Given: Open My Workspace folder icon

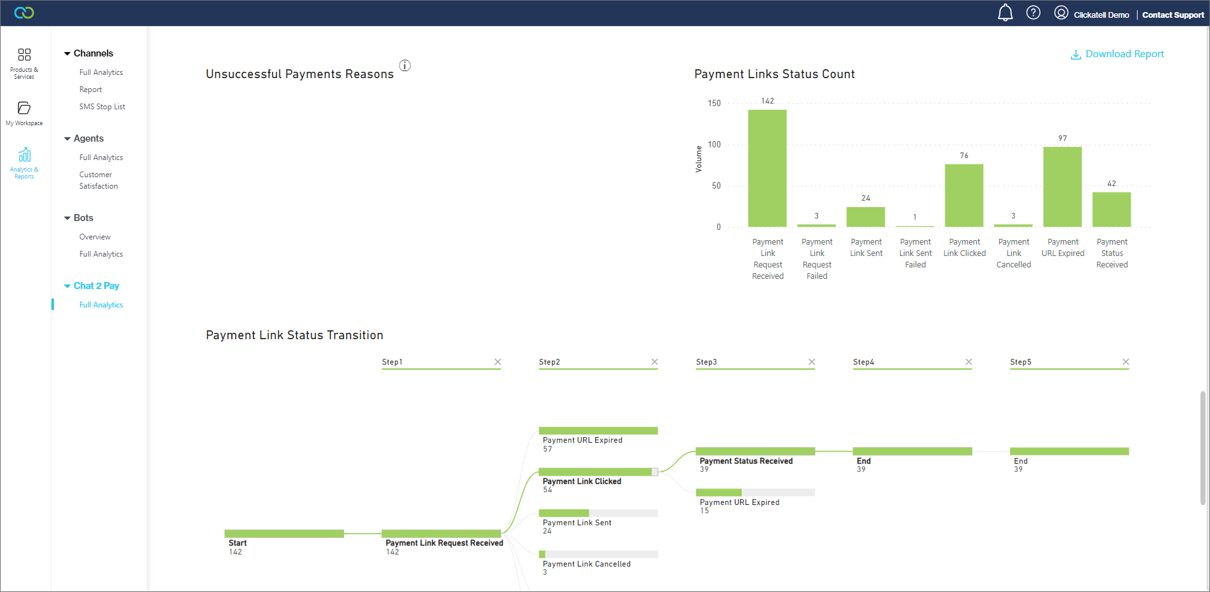Looking at the screenshot, I should (x=24, y=108).
